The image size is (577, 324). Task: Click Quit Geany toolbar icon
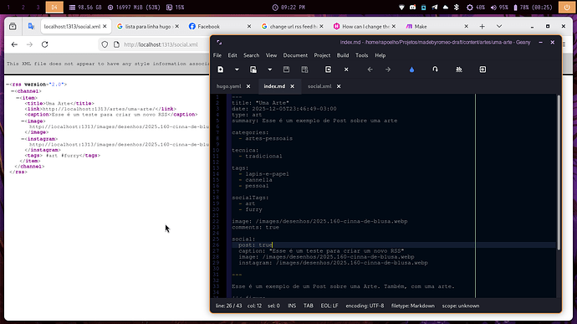pyautogui.click(x=483, y=69)
